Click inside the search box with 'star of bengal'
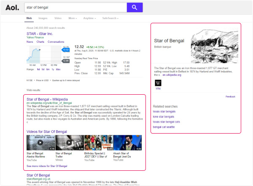 (75, 8)
